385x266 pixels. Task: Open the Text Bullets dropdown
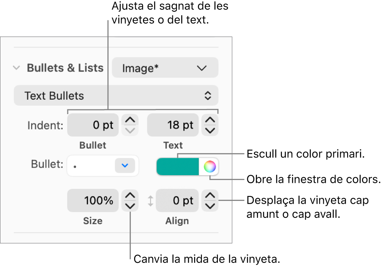coord(116,95)
